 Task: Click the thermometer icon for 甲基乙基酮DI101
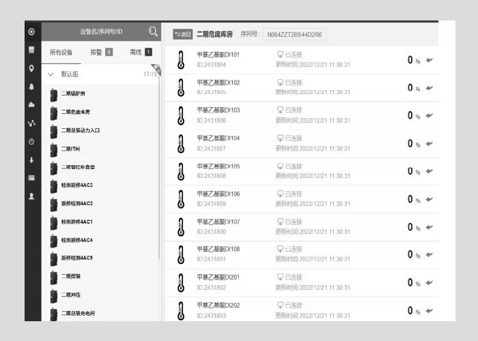pyautogui.click(x=180, y=60)
